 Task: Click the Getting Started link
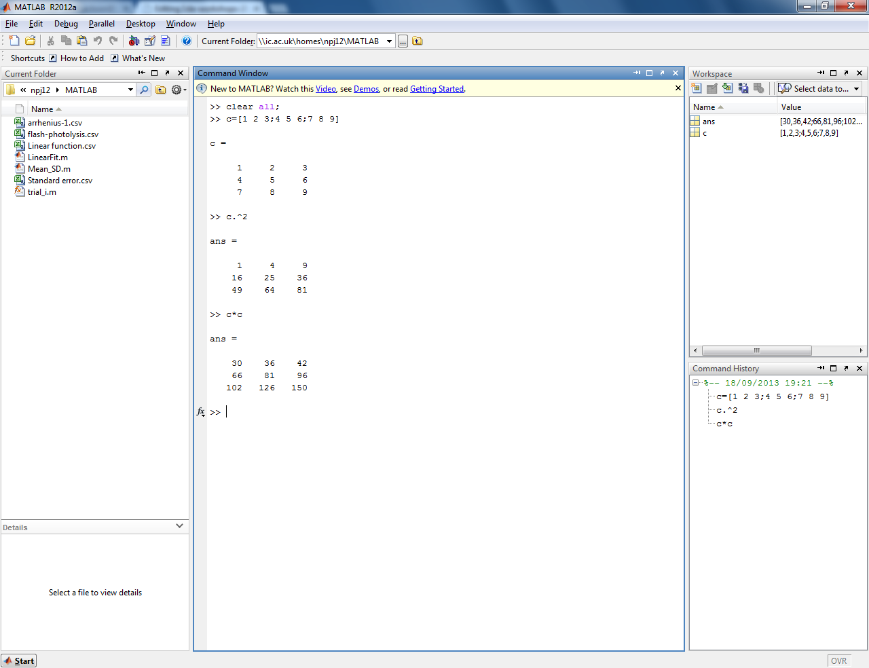pos(437,89)
